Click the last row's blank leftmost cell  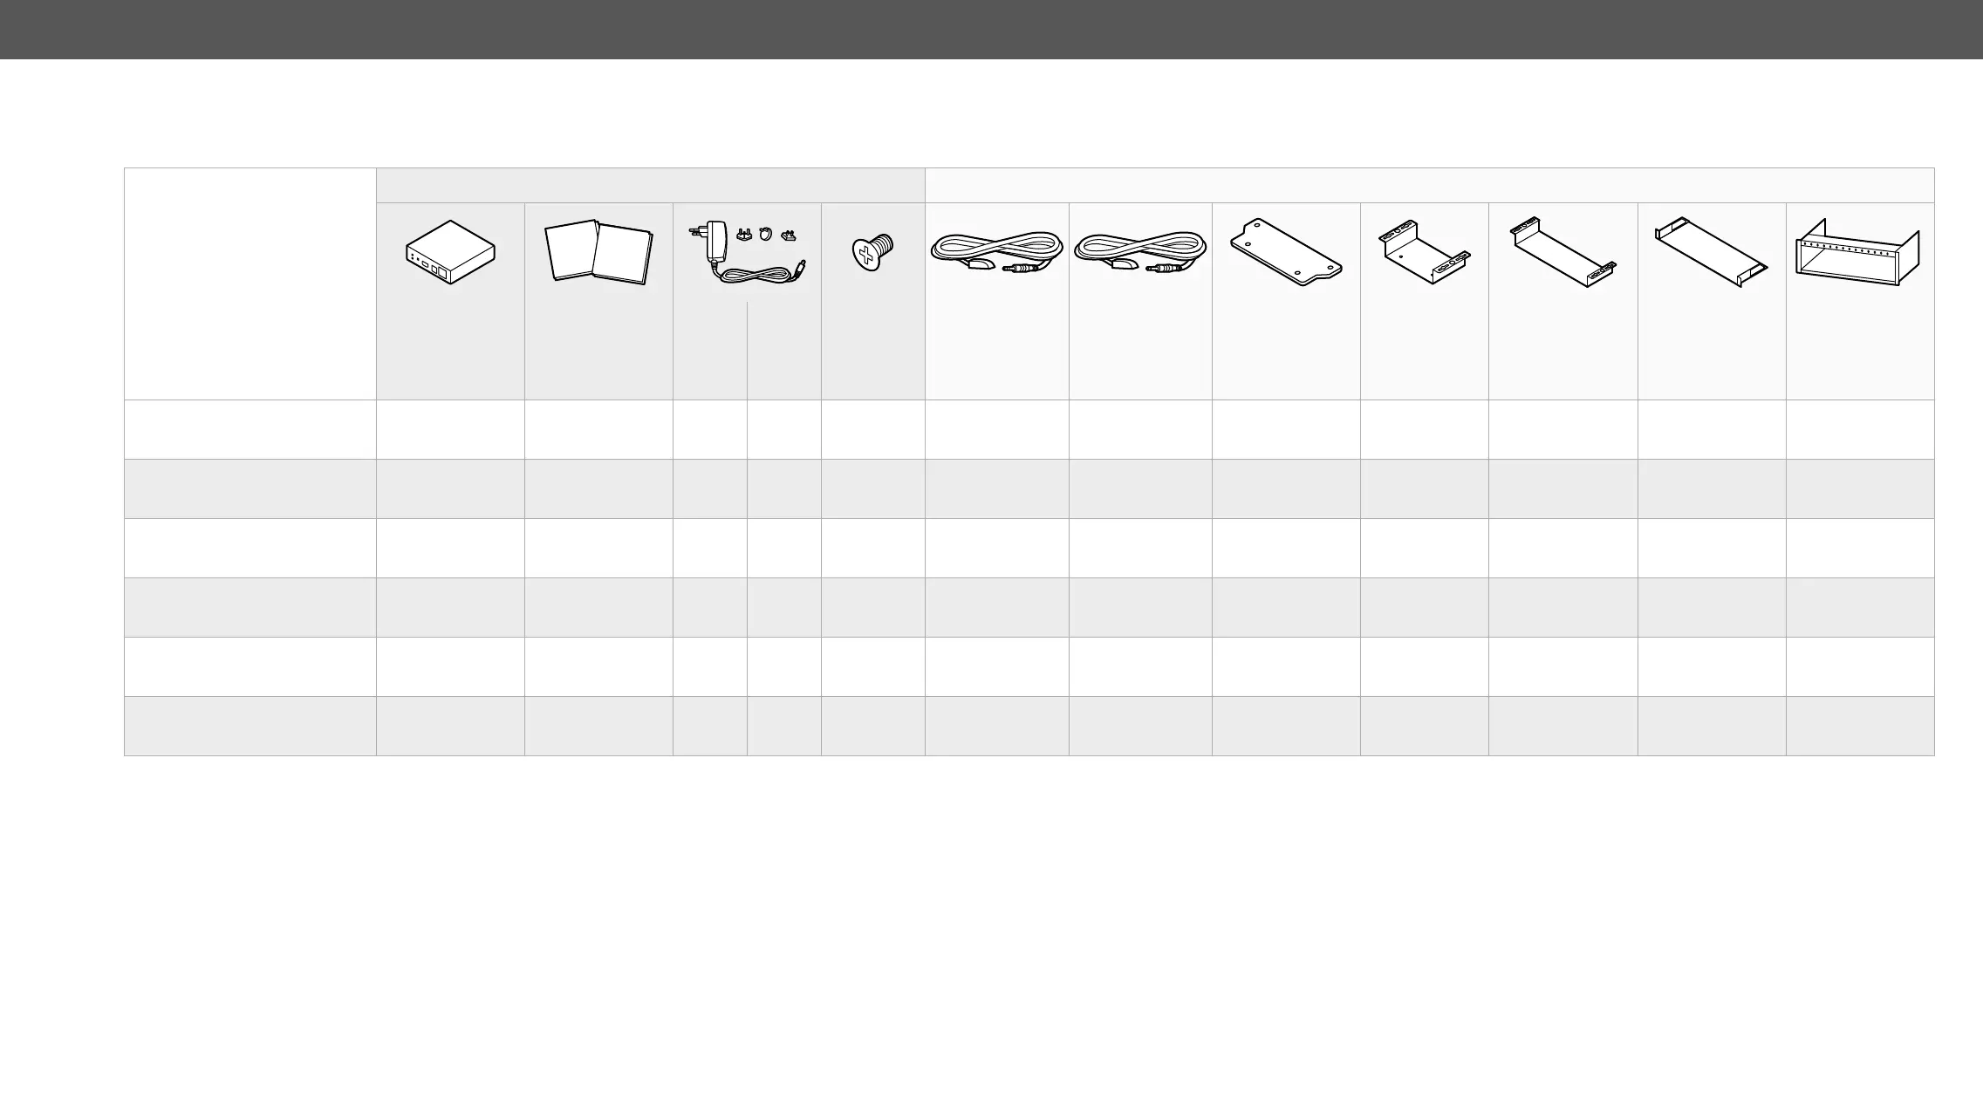coord(250,726)
